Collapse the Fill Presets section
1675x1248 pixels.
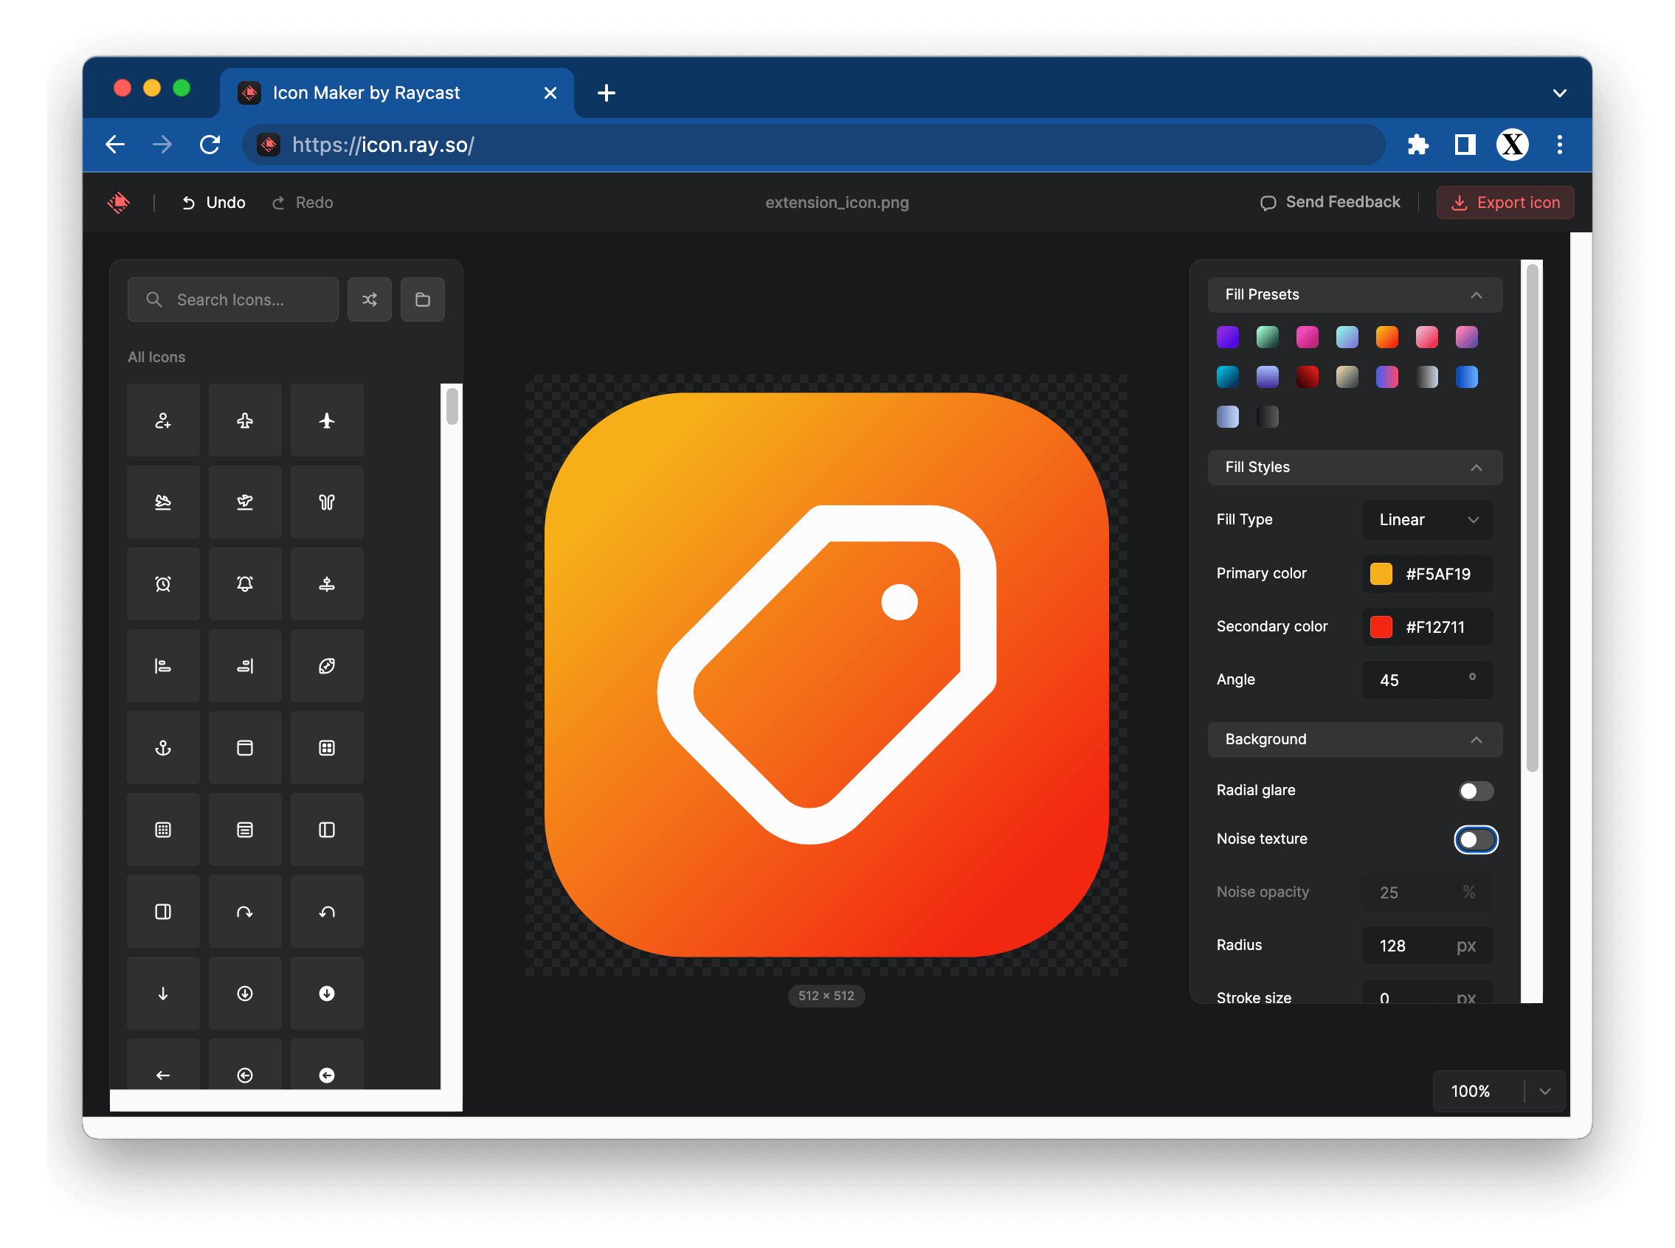(x=1476, y=294)
